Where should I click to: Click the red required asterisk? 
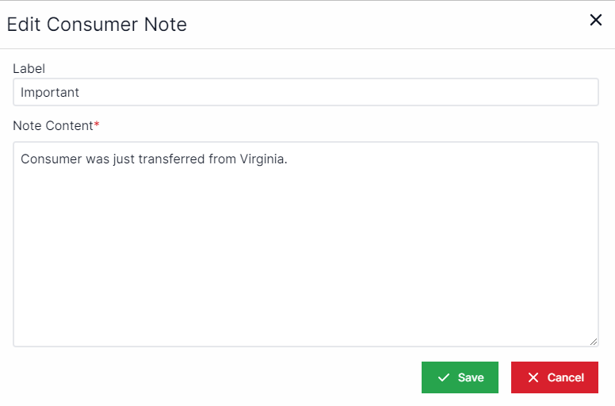(97, 126)
